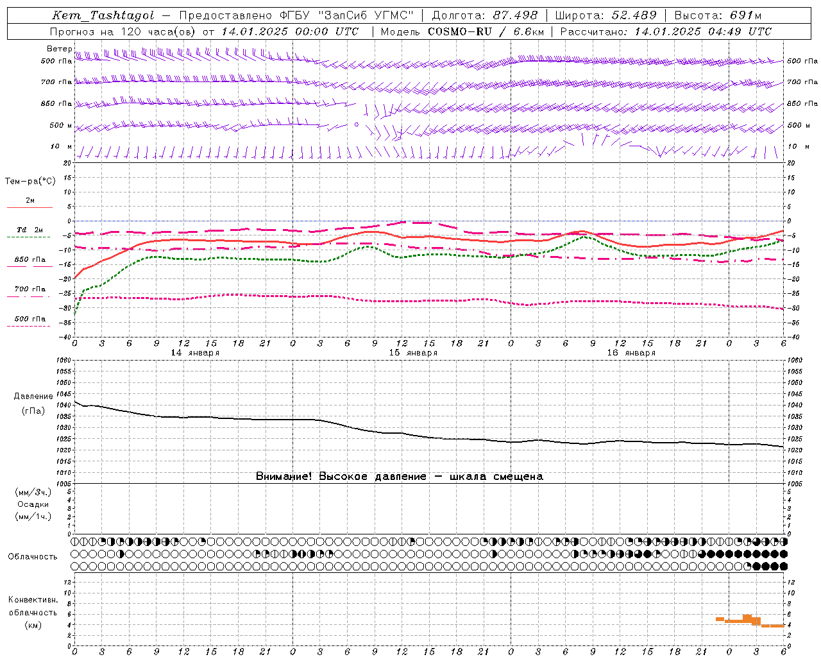Viewport: 821px width, 657px height.
Task: Click the (мм/3ч.) precipitation unit label
Action: click(33, 492)
